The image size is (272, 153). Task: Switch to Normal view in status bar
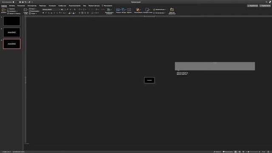[x=235, y=152]
